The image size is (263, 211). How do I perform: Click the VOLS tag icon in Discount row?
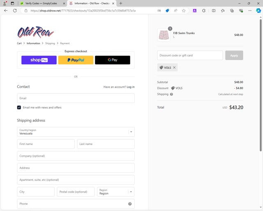click(173, 88)
